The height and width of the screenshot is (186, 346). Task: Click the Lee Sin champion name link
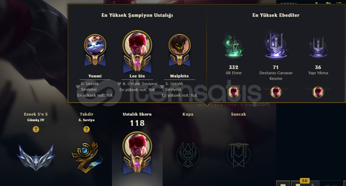[137, 76]
